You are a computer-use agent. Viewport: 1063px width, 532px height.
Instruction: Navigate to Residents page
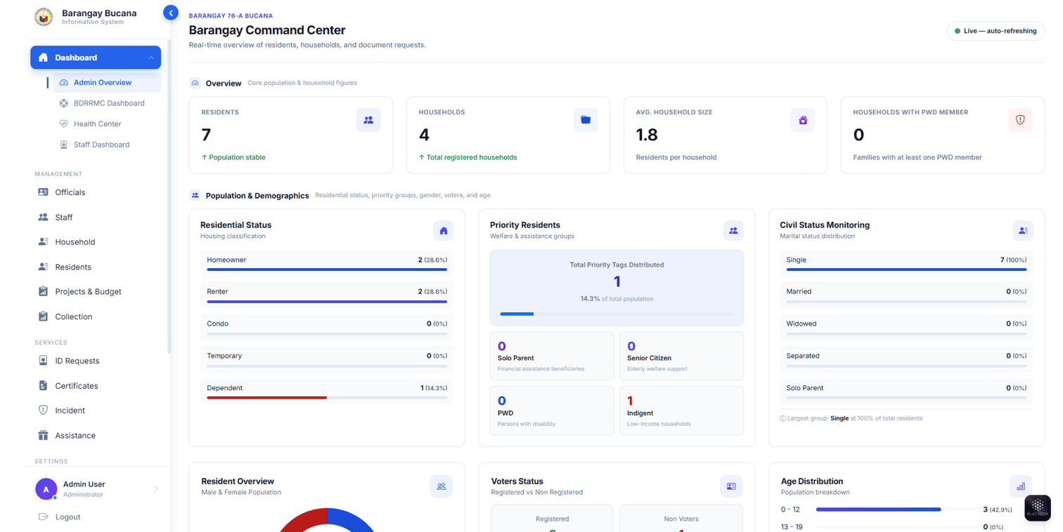(x=96, y=267)
